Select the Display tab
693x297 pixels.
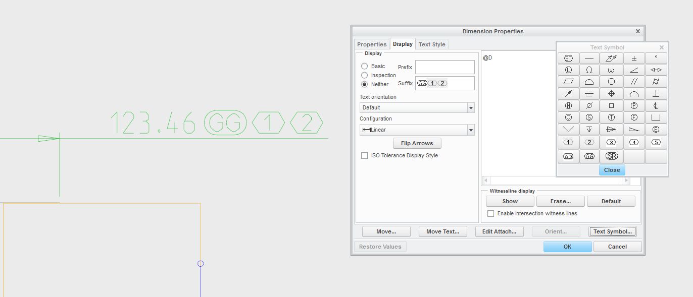click(403, 44)
